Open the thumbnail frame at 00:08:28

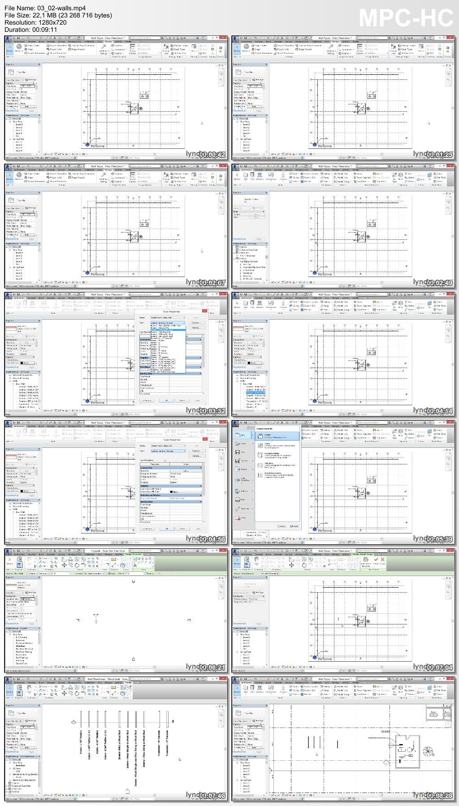pyautogui.click(x=343, y=739)
